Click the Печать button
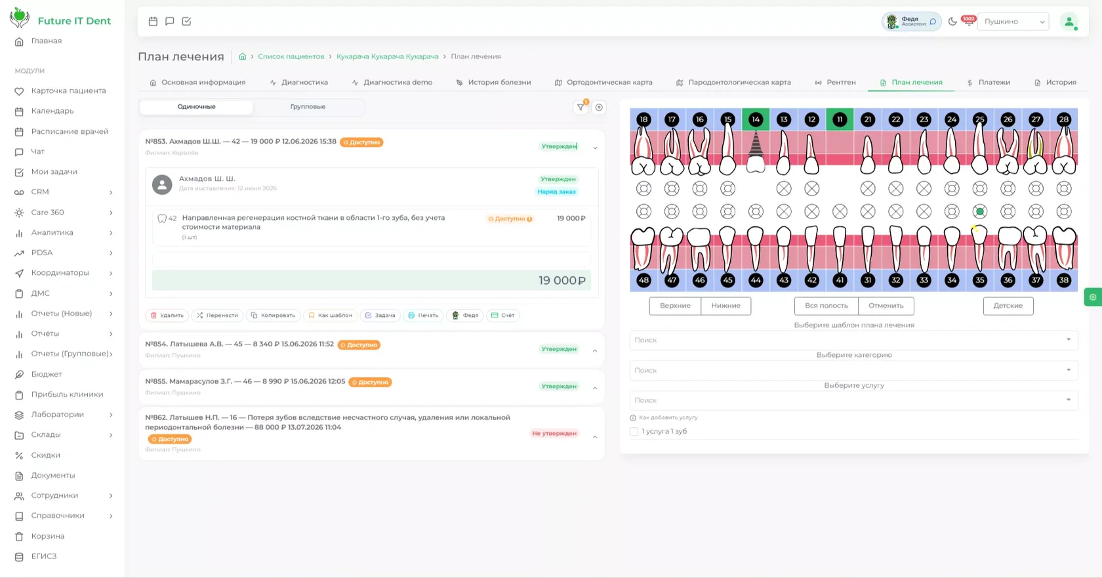Screen dimensions: 1102x578 [x=423, y=316]
